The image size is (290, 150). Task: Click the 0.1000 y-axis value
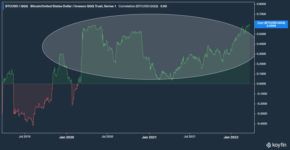(x=261, y=74)
